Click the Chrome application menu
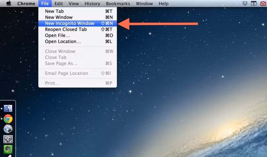 point(26,3)
